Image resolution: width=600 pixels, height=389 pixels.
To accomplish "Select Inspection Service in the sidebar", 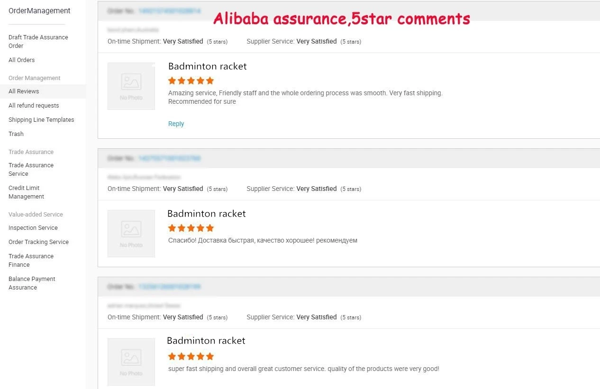I will click(33, 228).
